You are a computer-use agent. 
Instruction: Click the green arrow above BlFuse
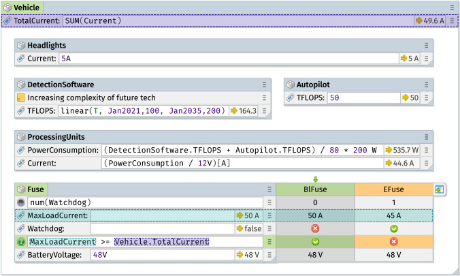[315, 179]
